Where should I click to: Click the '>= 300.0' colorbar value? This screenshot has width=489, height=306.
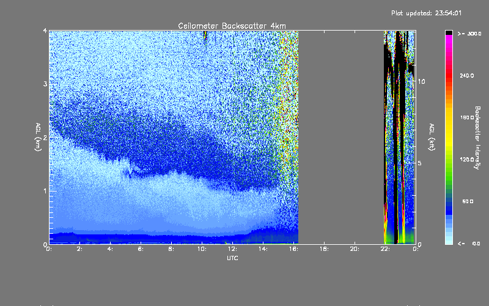tap(469, 34)
